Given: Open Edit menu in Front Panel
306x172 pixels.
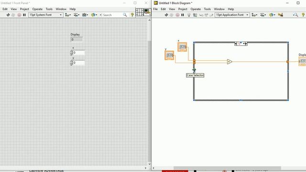Looking at the screenshot, I should 5,9.
